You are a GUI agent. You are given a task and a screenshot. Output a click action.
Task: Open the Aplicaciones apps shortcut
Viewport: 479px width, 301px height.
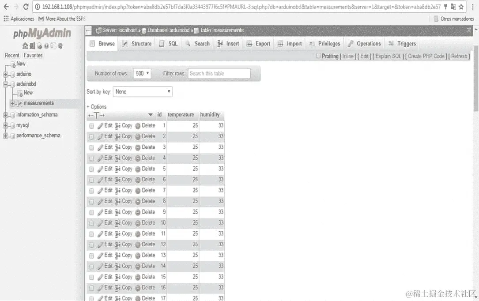(x=19, y=19)
